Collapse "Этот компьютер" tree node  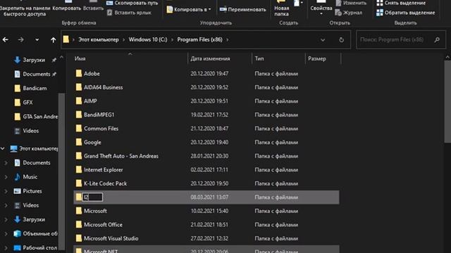[x=3, y=148]
